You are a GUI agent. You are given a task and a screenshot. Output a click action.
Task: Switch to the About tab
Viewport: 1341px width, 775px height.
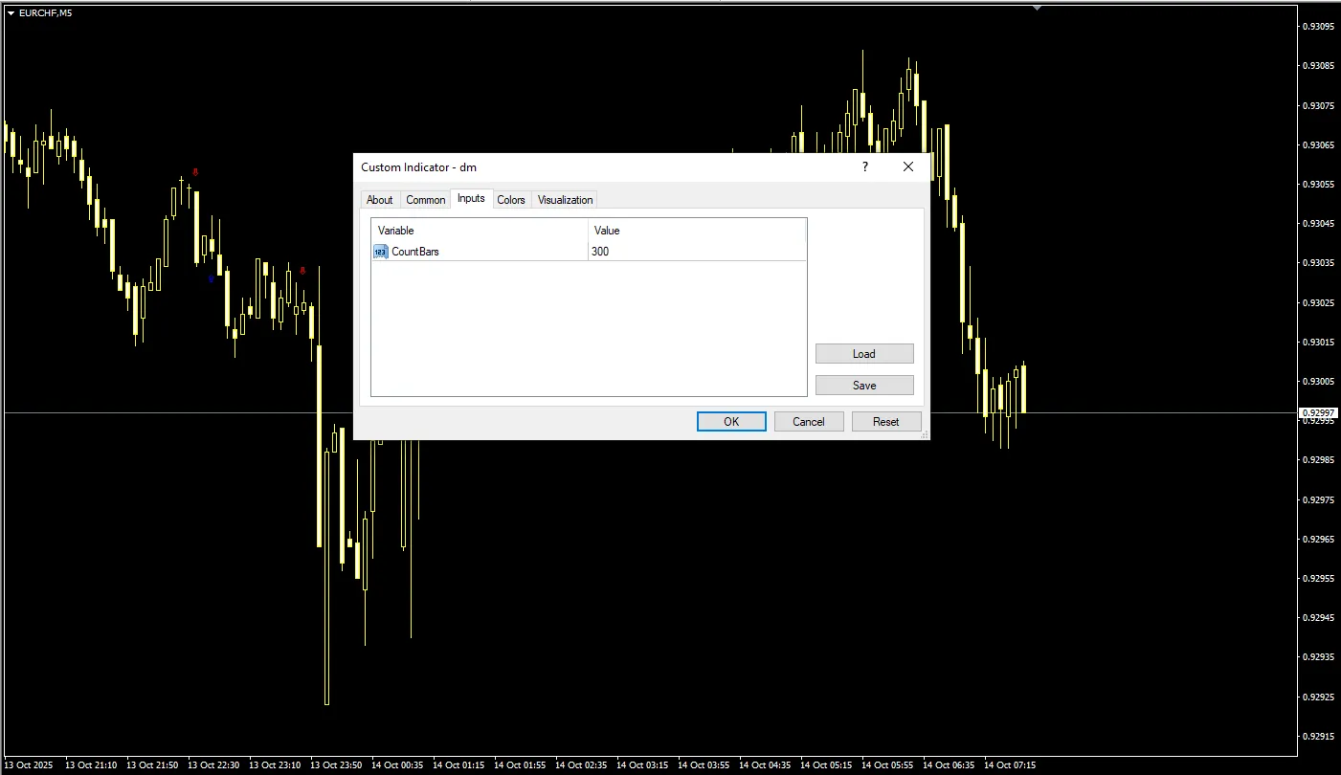(379, 200)
